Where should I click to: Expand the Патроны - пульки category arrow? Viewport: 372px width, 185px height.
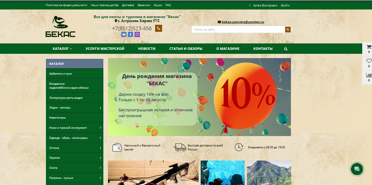tap(100, 178)
